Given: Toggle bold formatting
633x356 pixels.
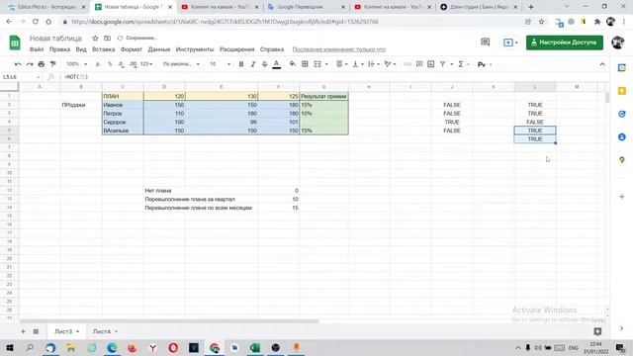Looking at the screenshot, I should pyautogui.click(x=241, y=64).
